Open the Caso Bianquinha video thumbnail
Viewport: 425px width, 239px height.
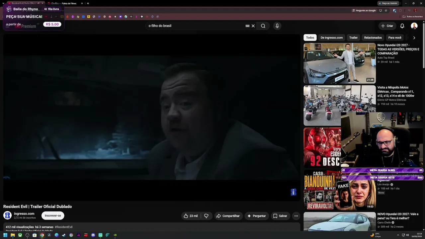click(x=339, y=190)
